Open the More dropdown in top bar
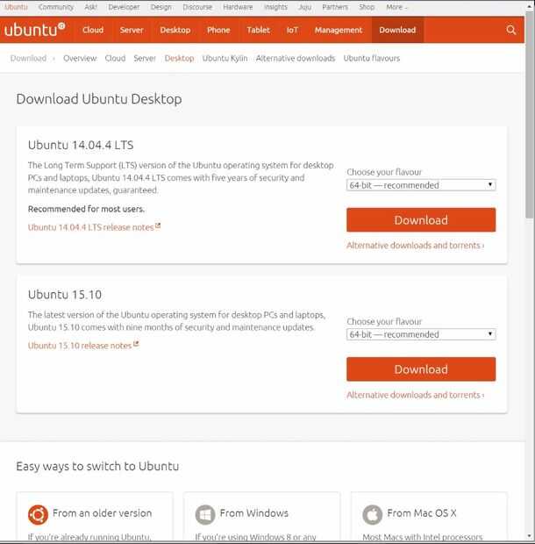 [x=396, y=7]
